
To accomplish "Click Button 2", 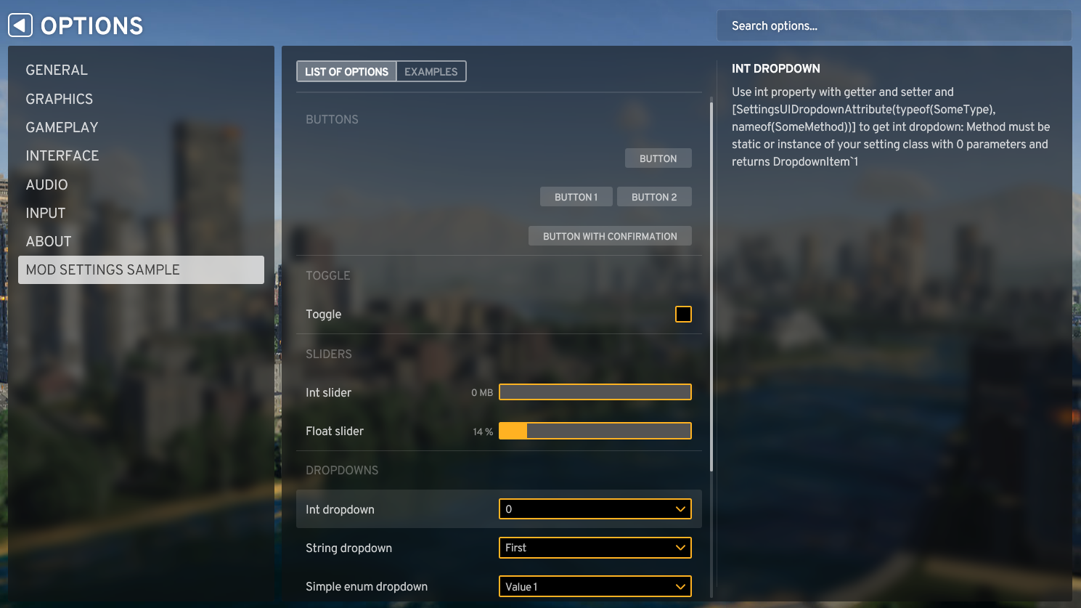I will pos(654,196).
